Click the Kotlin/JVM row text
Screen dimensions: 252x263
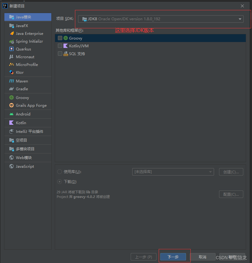79,46
